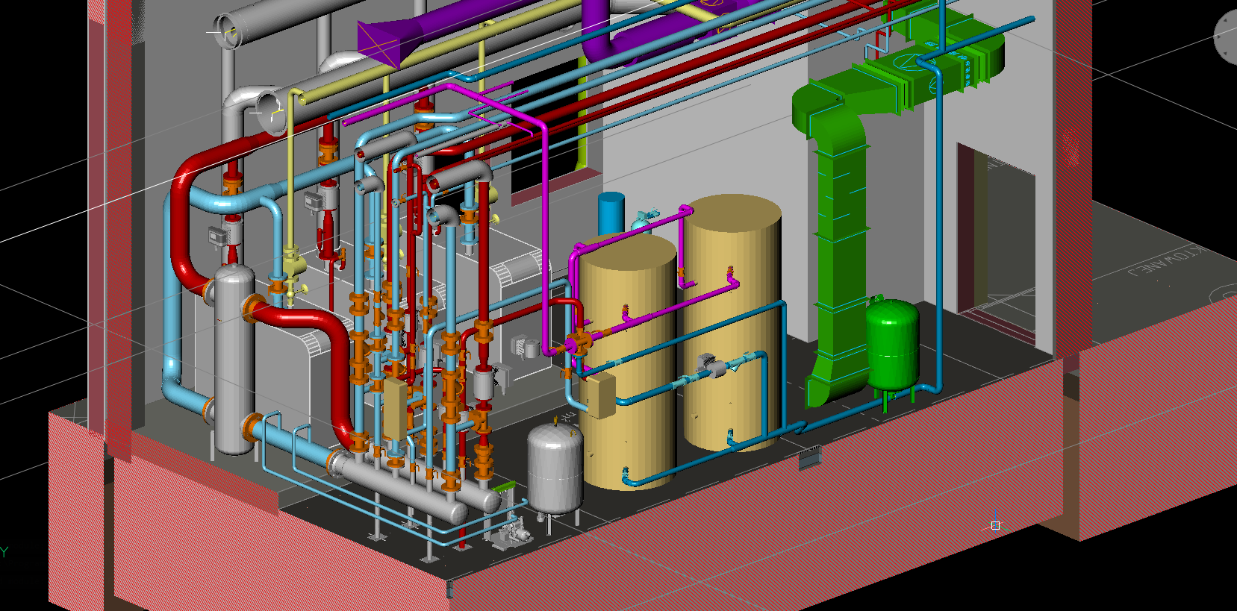Click the floor drain grate by the wall
The height and width of the screenshot is (611, 1237).
(x=809, y=457)
